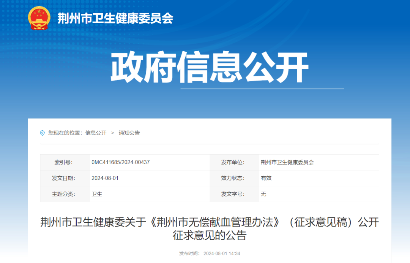Open the 信息公开 breadcrumb link
The width and height of the screenshot is (410, 263).
[95, 133]
